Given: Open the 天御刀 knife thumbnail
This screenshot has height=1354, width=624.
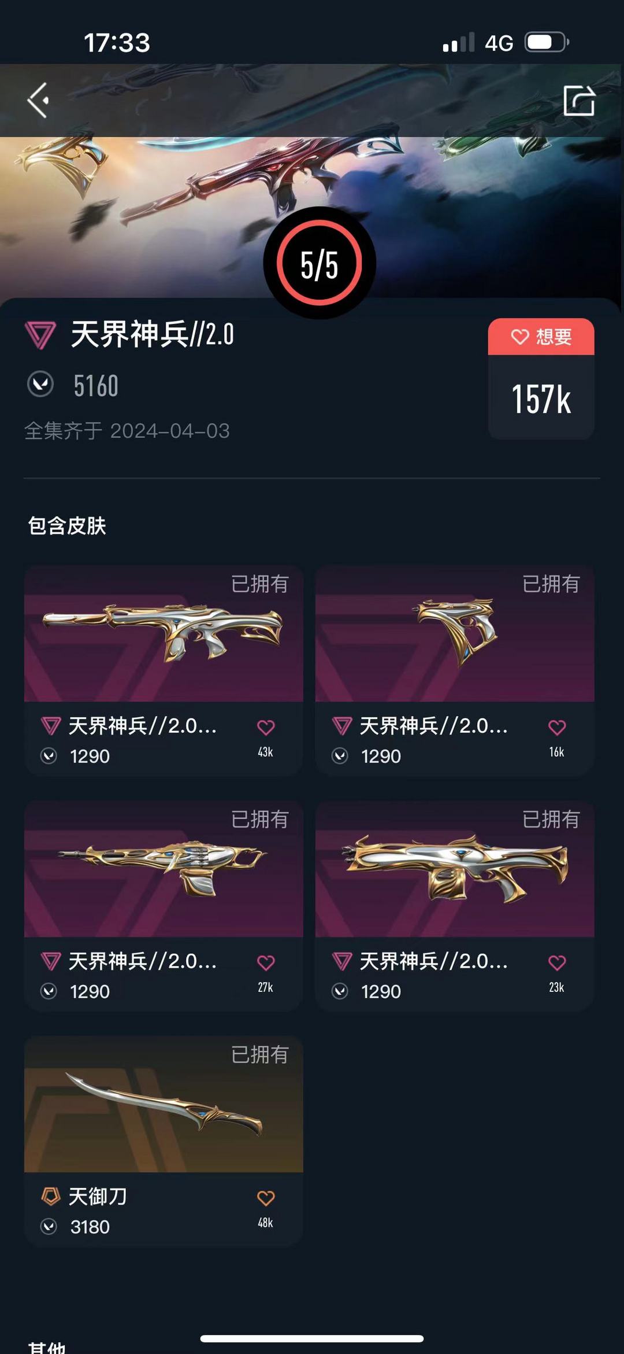Looking at the screenshot, I should [164, 1105].
